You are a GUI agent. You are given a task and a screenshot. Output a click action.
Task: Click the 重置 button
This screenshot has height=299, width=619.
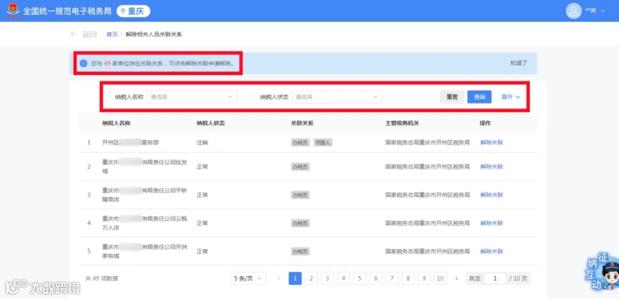pyautogui.click(x=452, y=97)
